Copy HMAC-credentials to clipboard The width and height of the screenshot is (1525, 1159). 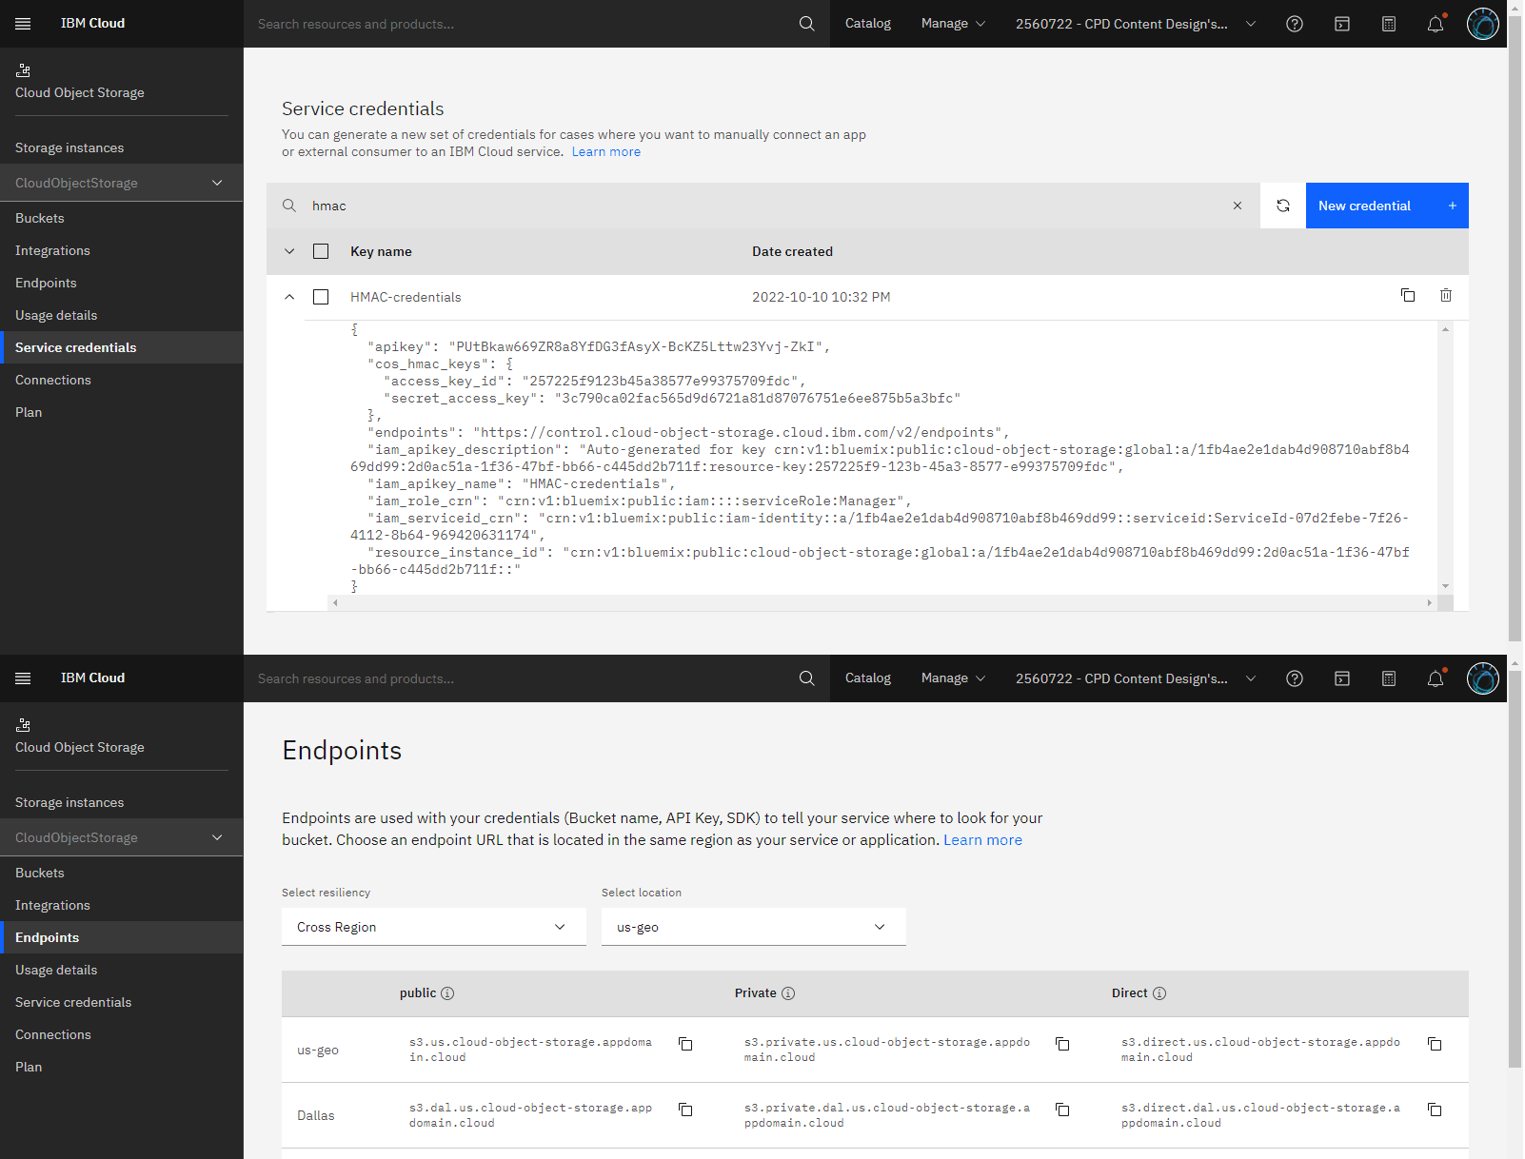click(1407, 296)
